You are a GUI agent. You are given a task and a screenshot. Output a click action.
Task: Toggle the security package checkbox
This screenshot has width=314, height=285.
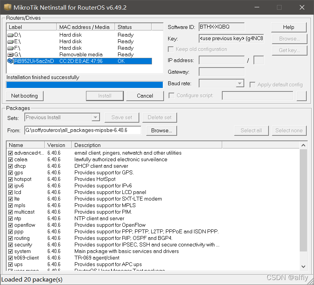(x=10, y=245)
